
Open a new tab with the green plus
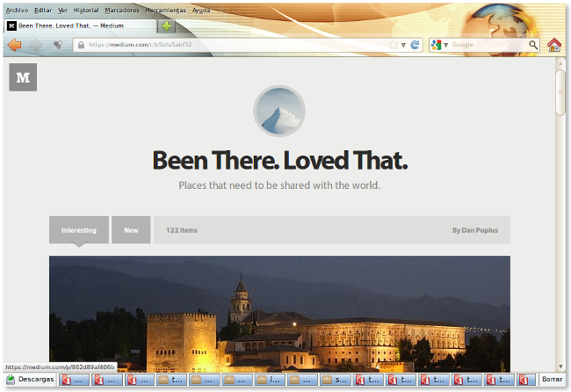[166, 25]
